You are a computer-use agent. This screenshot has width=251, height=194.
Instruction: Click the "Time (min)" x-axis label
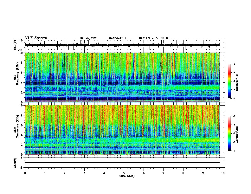coord(127,176)
